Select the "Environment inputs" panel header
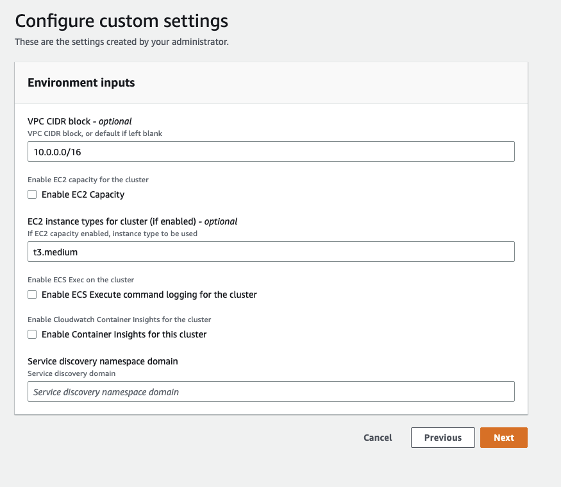The height and width of the screenshot is (487, 561). pos(81,83)
